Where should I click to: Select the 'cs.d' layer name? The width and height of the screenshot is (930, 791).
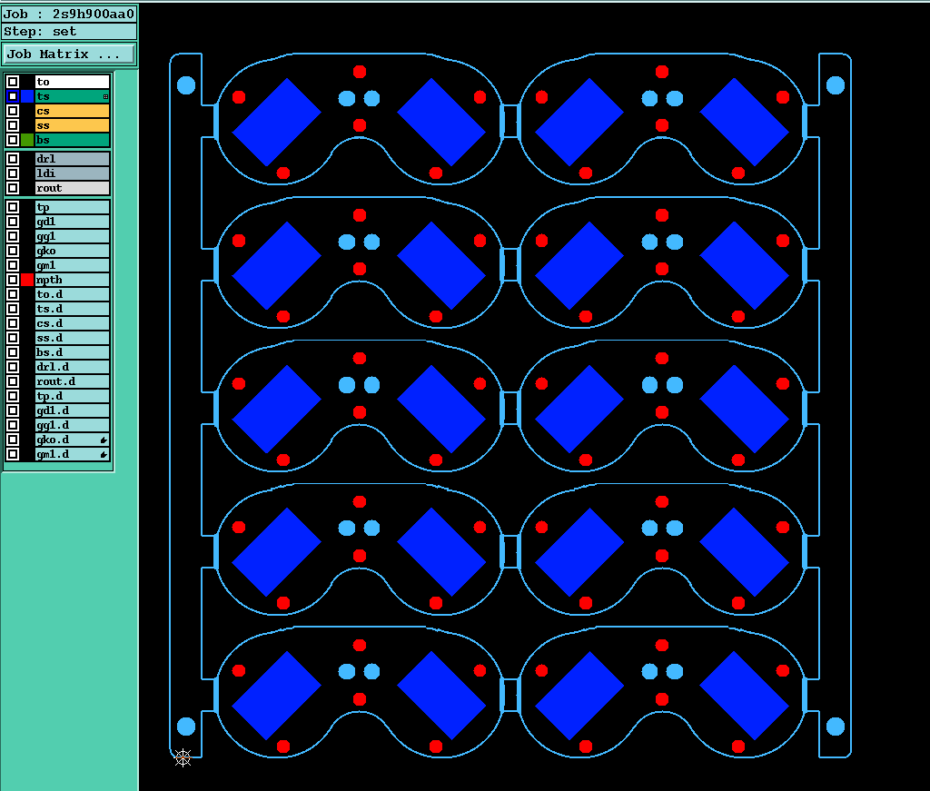point(73,323)
